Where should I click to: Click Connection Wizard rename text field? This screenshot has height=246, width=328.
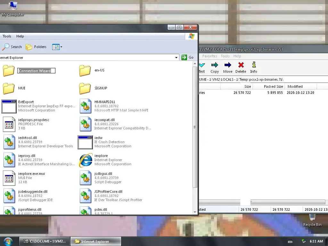click(36, 71)
